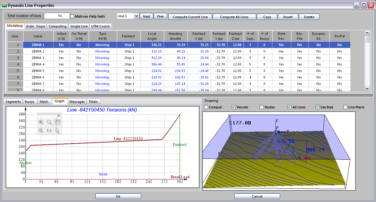Select the zoom in magnifier tool

(x=41, y=122)
